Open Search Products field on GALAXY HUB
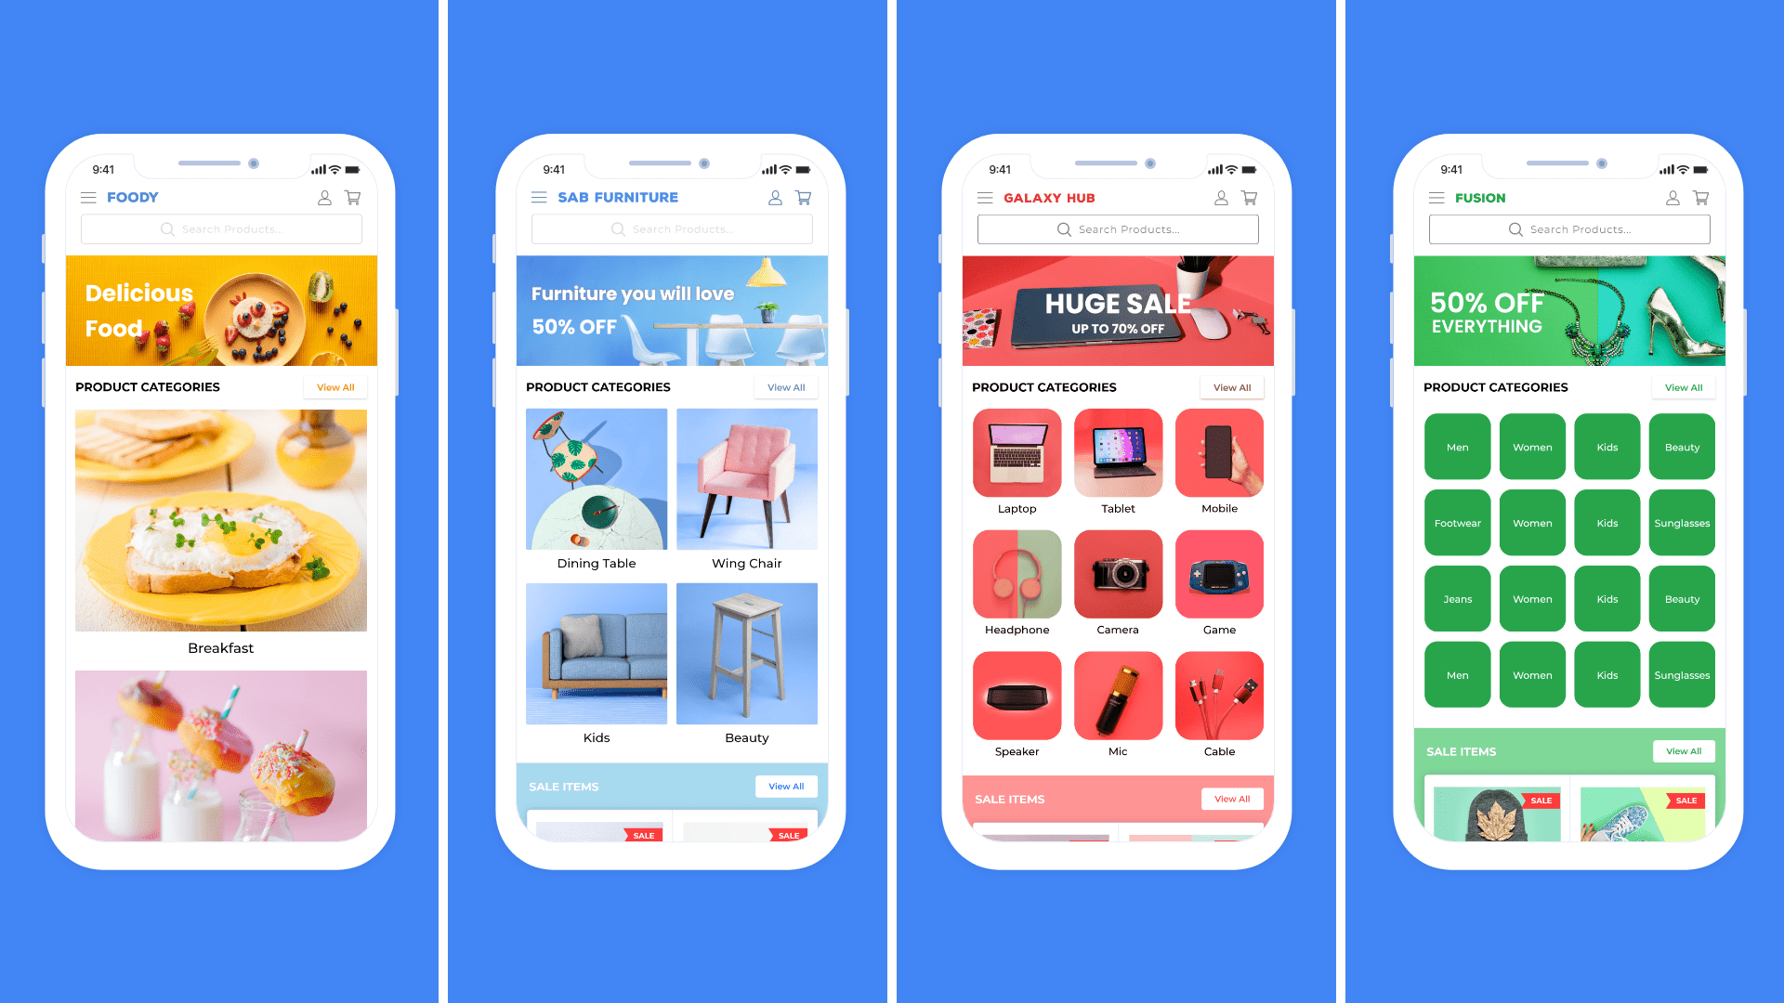The image size is (1784, 1003). pos(1118,229)
